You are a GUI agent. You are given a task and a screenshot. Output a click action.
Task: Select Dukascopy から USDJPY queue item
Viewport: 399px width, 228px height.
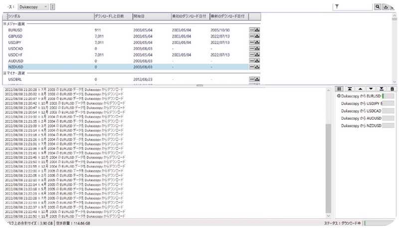(x=359, y=103)
